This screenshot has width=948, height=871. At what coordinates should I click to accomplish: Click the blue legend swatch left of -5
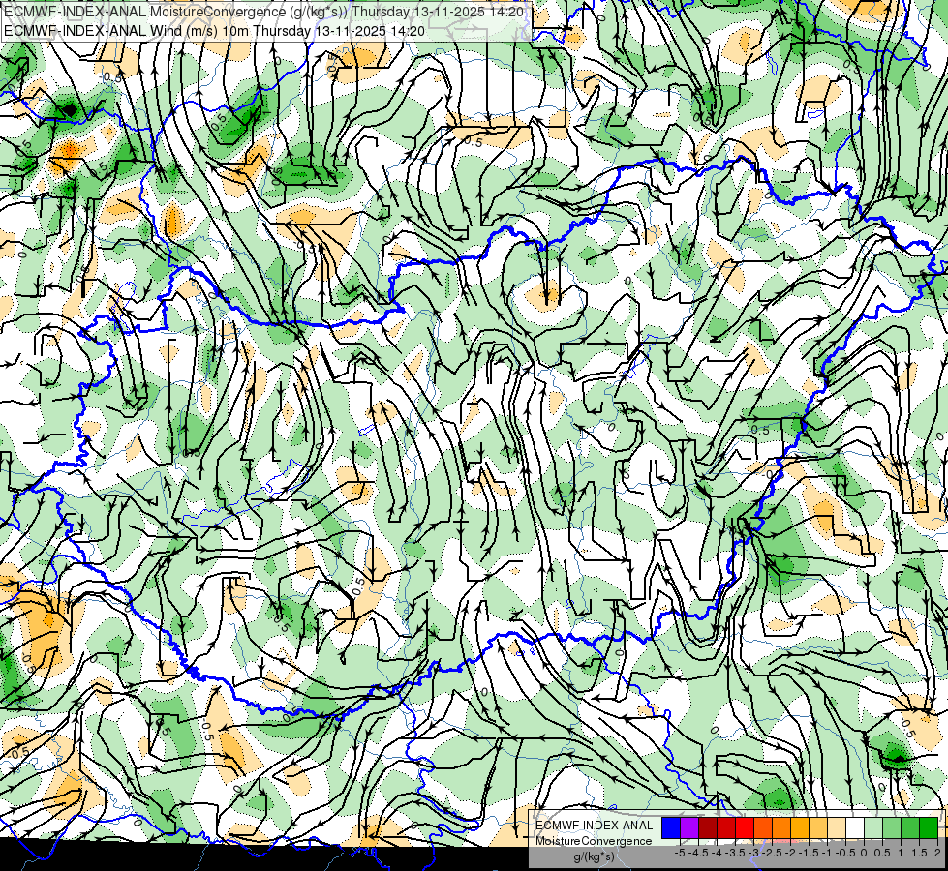pos(671,827)
